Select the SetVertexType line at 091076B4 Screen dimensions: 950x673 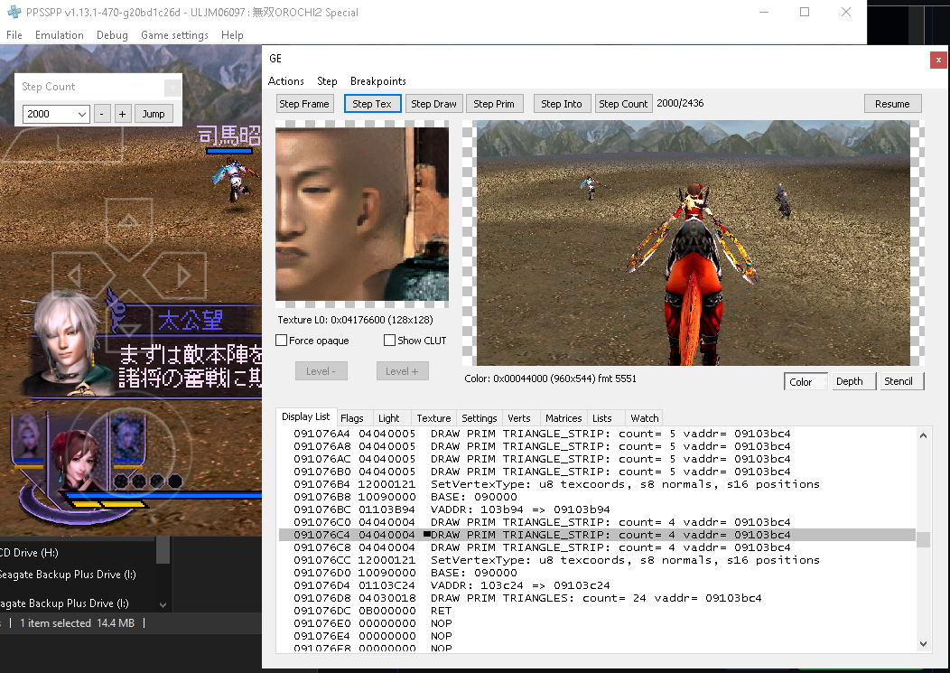(x=542, y=483)
